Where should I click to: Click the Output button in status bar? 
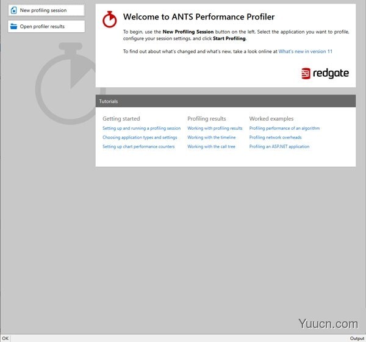click(x=357, y=338)
